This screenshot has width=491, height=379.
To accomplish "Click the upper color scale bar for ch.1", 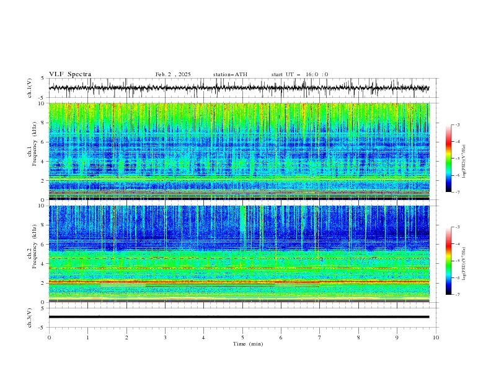I will [x=448, y=159].
